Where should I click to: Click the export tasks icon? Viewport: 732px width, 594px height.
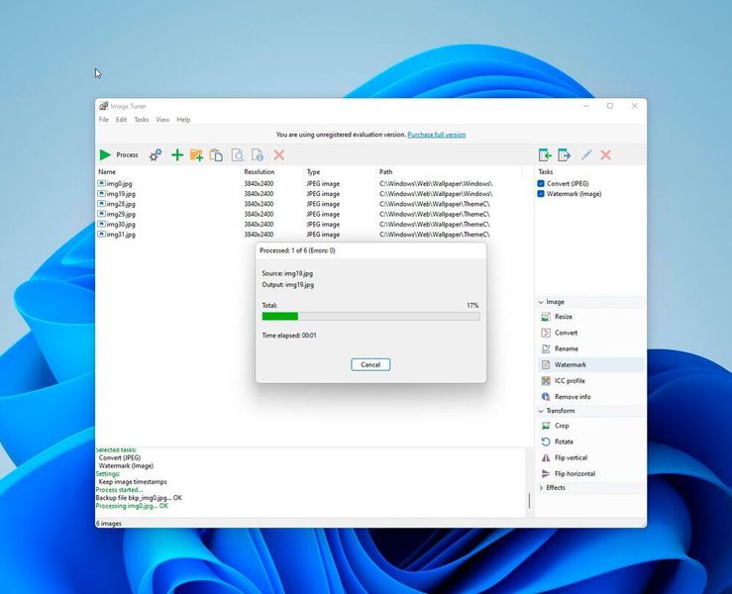565,154
